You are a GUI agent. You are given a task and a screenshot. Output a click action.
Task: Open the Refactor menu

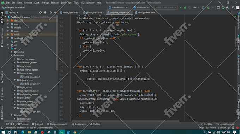(x=55, y=2)
